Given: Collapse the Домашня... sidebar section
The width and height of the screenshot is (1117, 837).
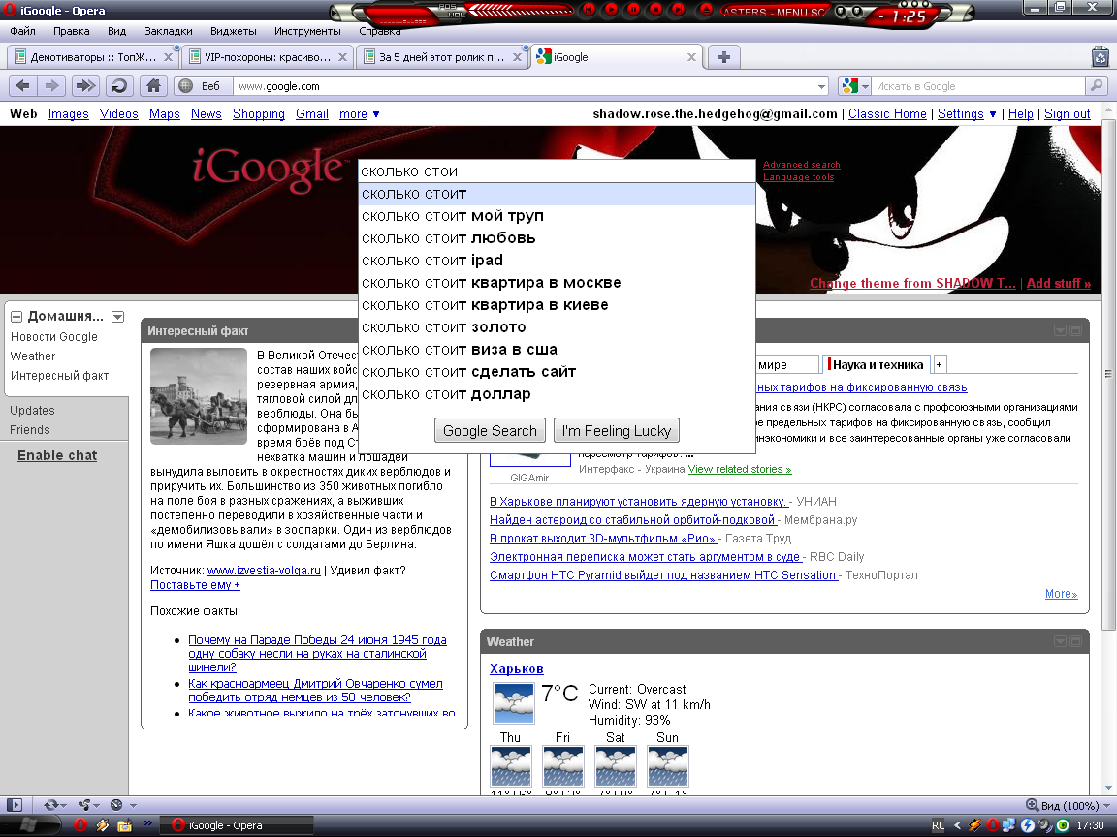Looking at the screenshot, I should [x=16, y=317].
